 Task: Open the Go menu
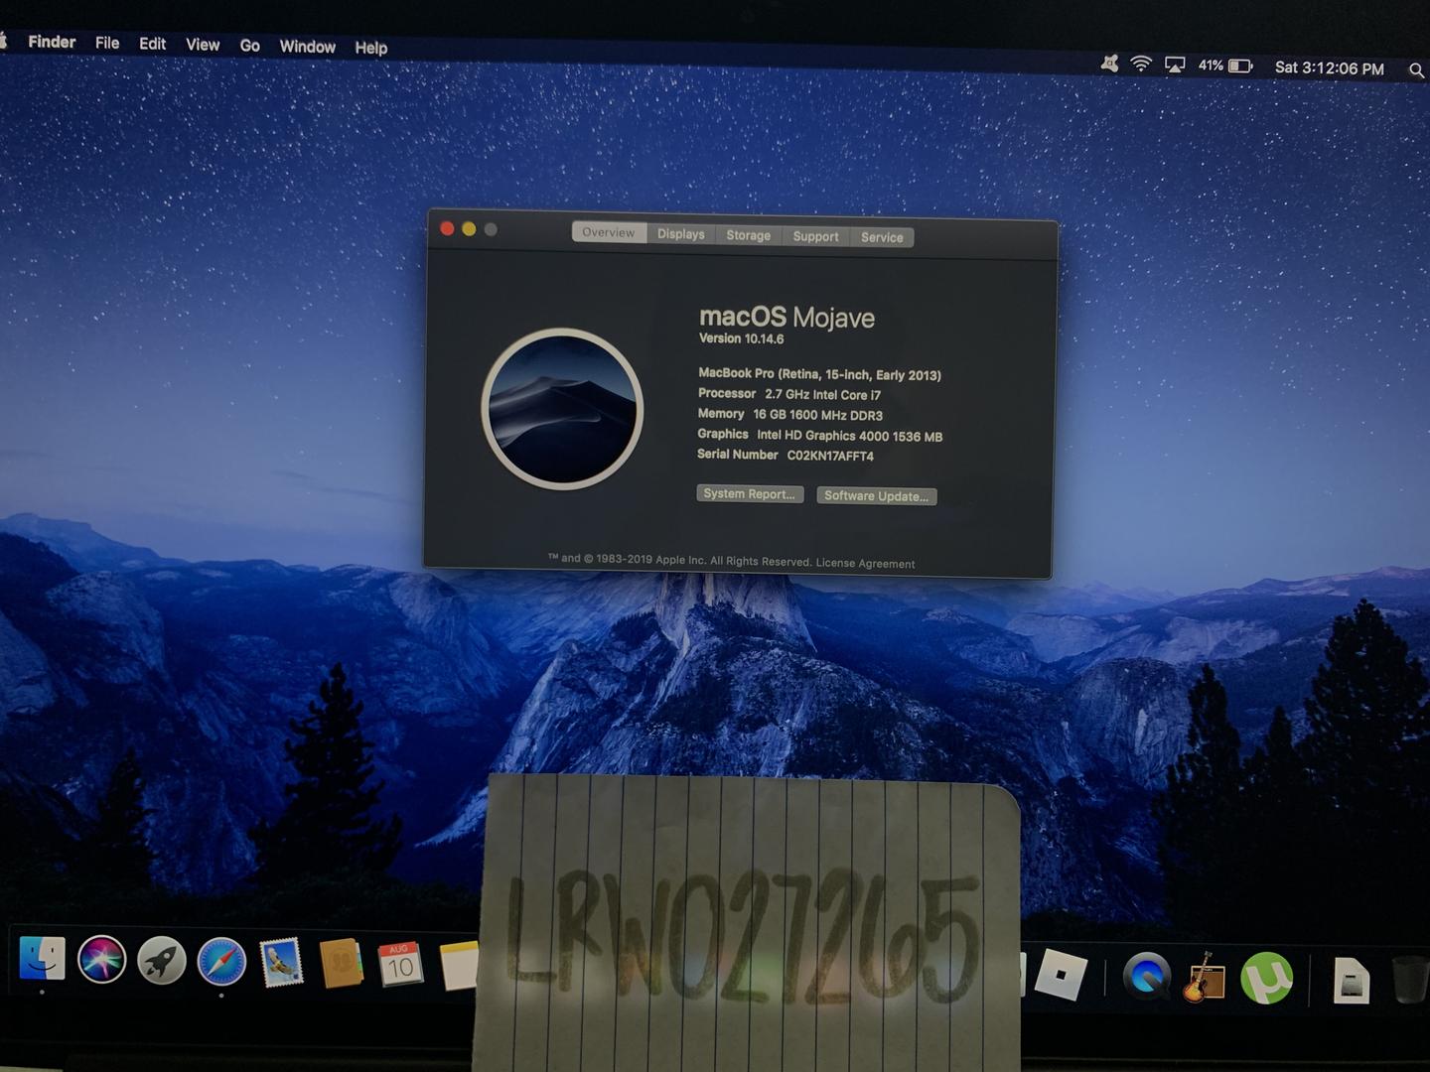[x=249, y=46]
